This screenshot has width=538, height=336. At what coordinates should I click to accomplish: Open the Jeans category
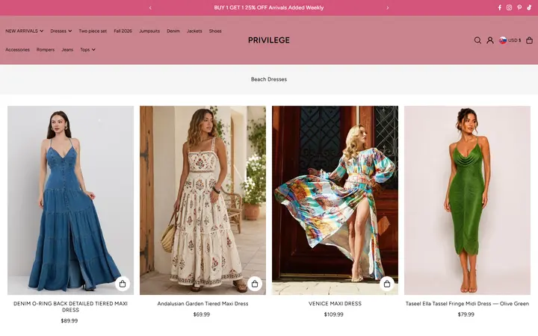tap(67, 50)
